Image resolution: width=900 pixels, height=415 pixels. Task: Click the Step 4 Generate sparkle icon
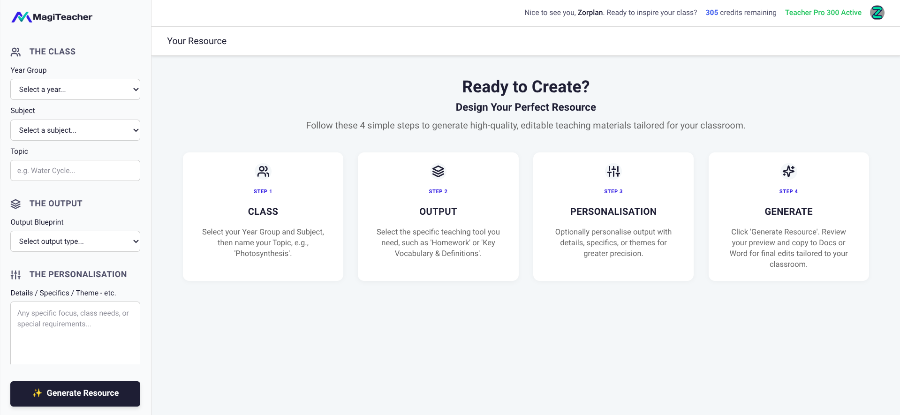coord(788,171)
